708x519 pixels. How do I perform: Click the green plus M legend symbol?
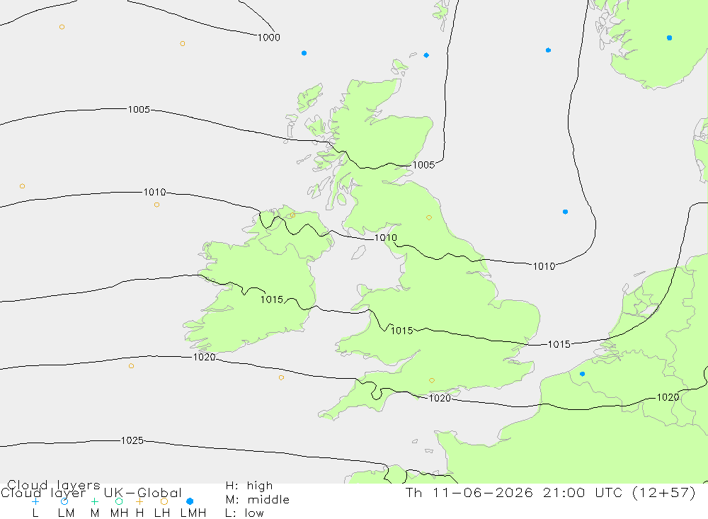pos(94,501)
